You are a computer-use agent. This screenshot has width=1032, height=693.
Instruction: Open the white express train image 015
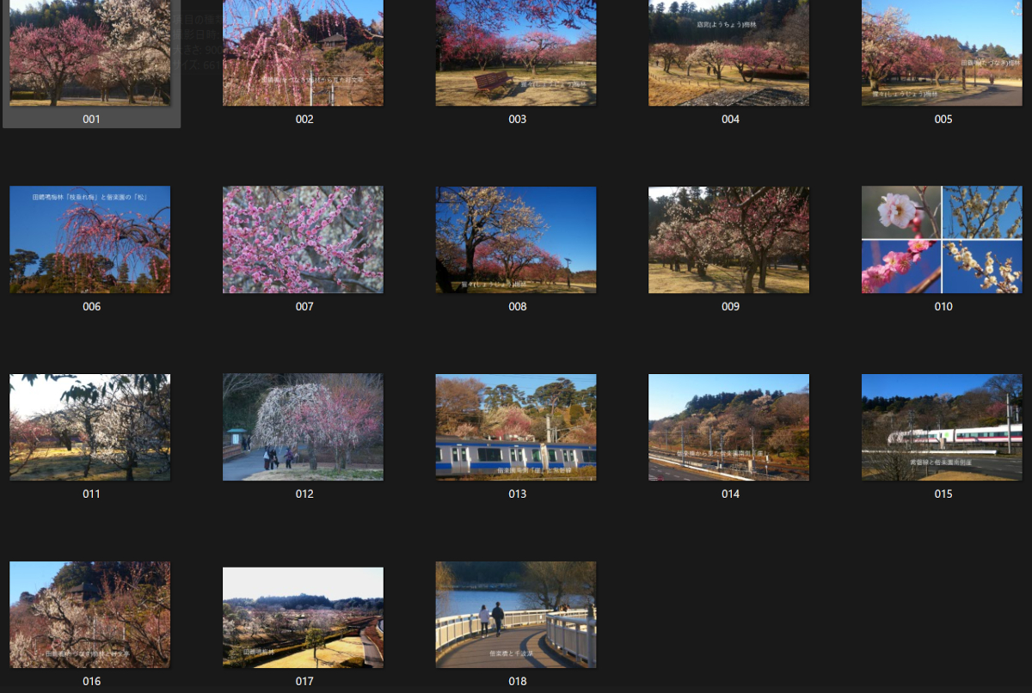(942, 427)
